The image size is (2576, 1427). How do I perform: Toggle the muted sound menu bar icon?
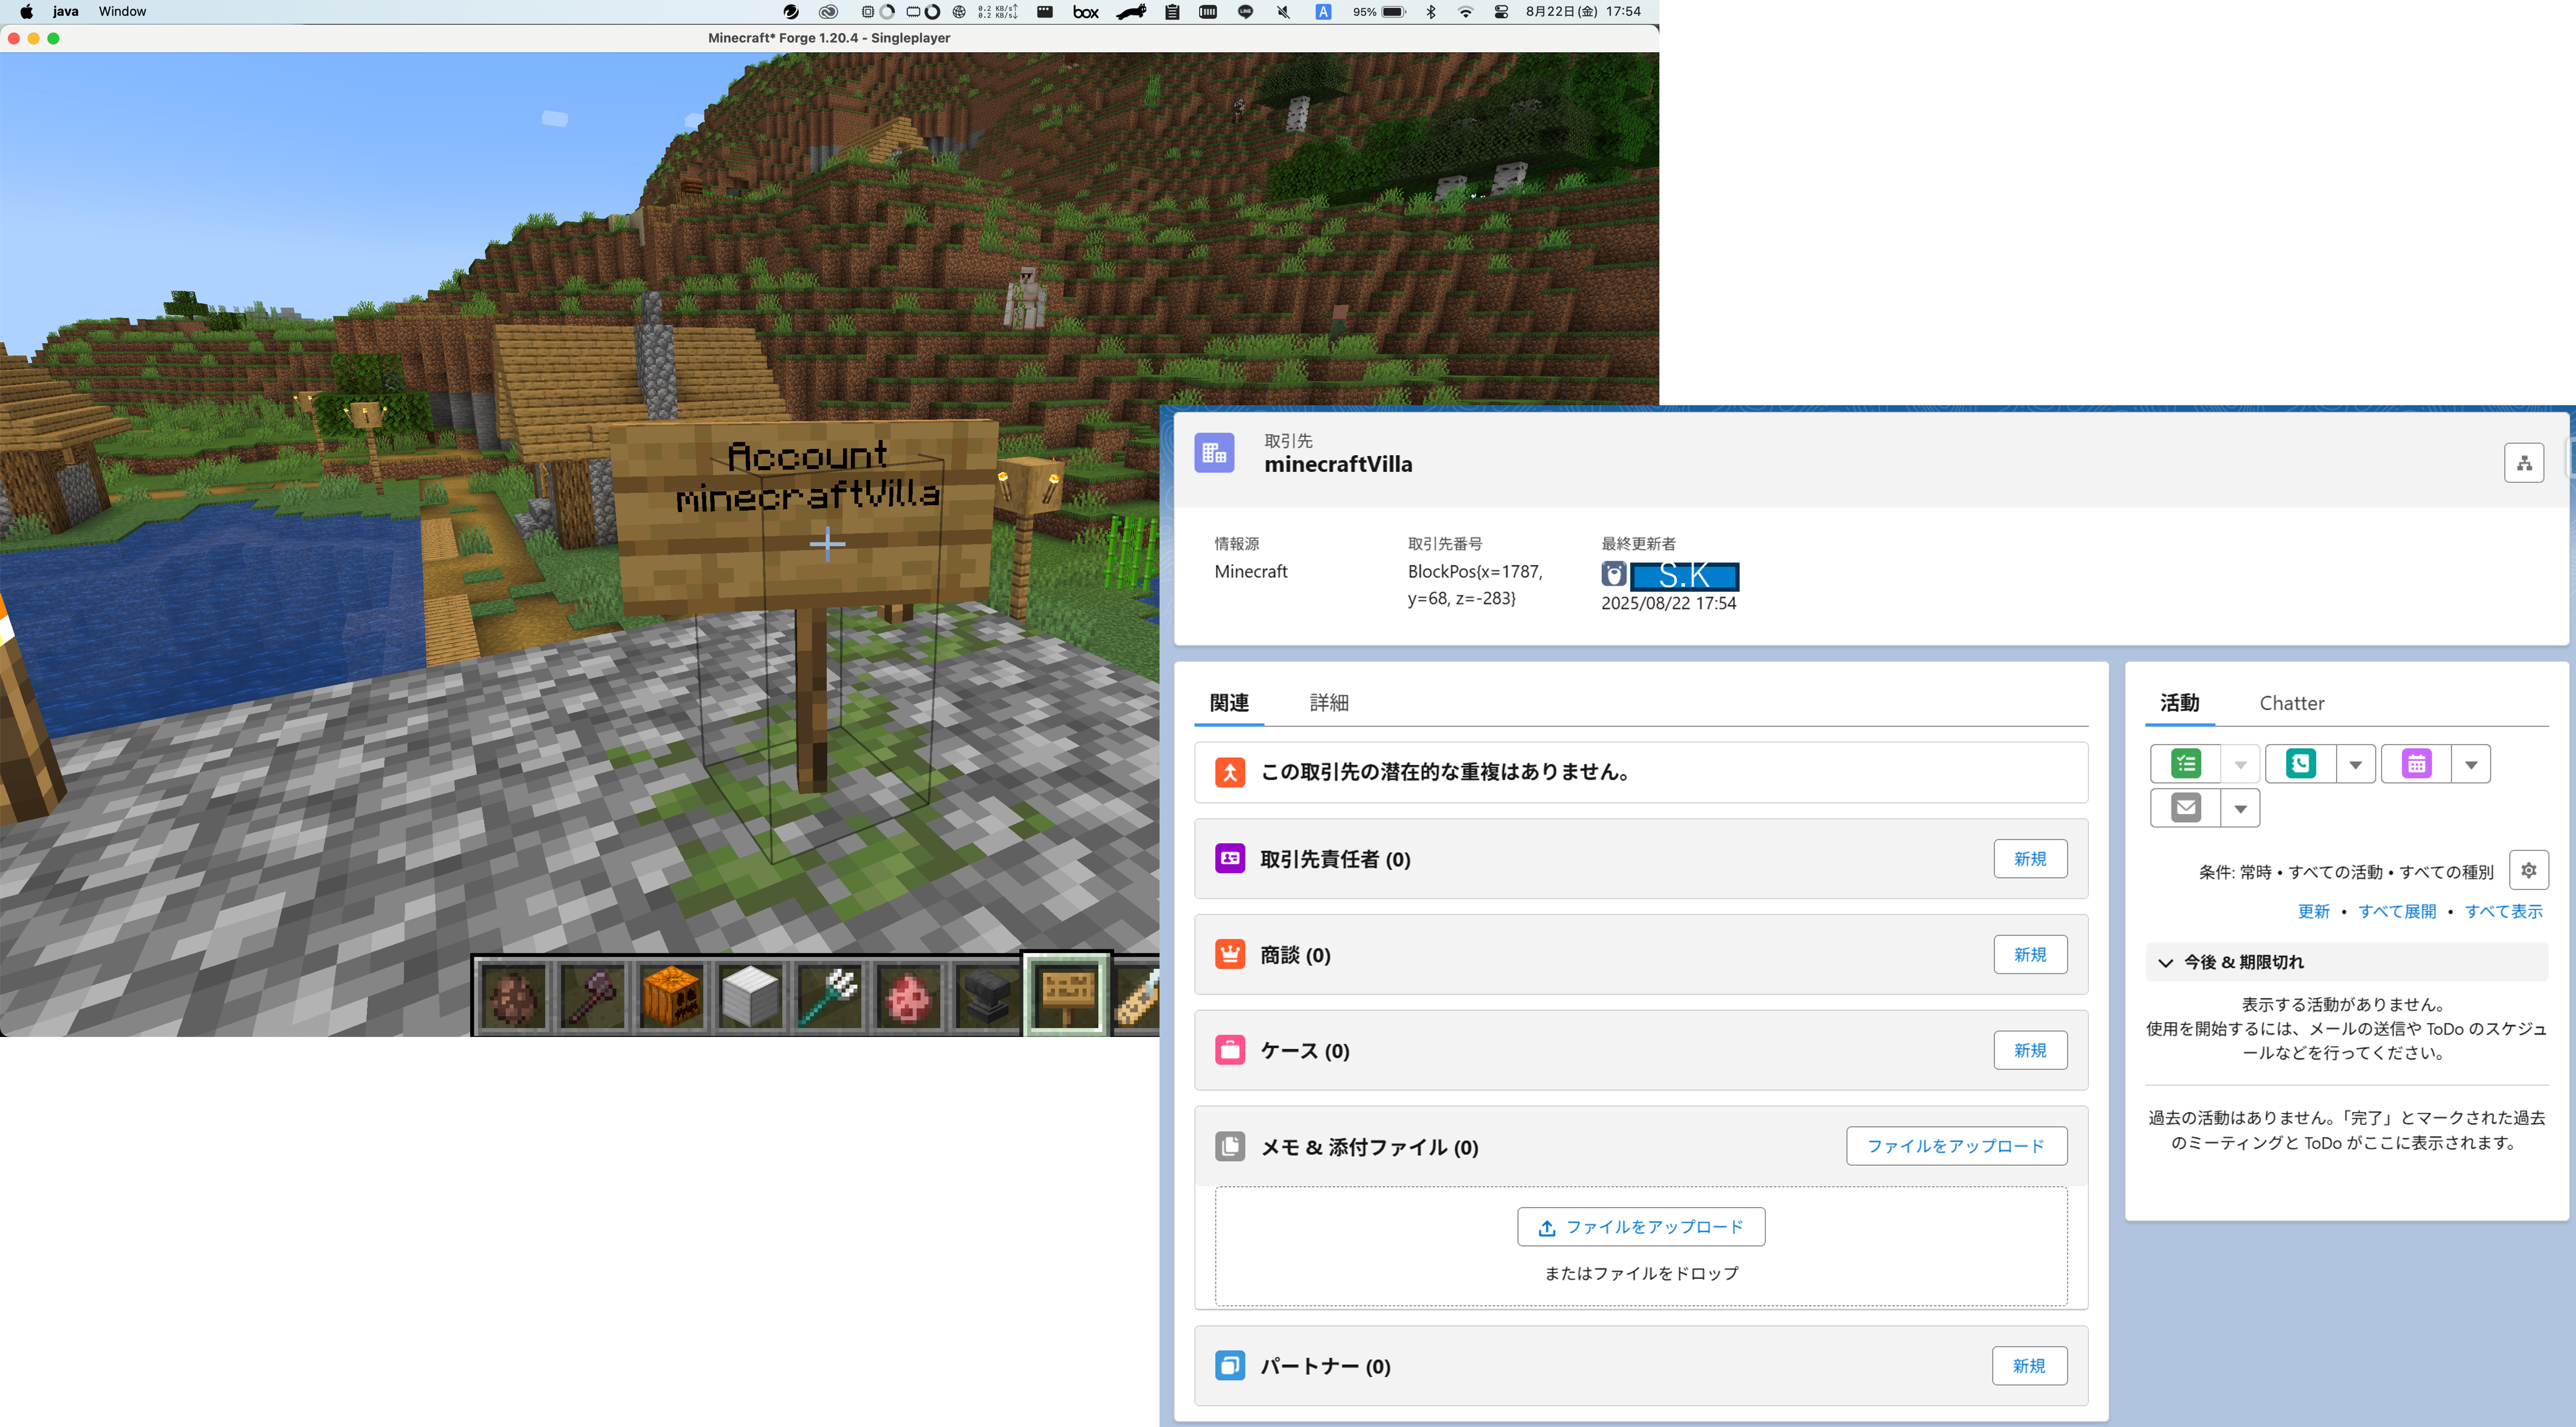point(1283,12)
